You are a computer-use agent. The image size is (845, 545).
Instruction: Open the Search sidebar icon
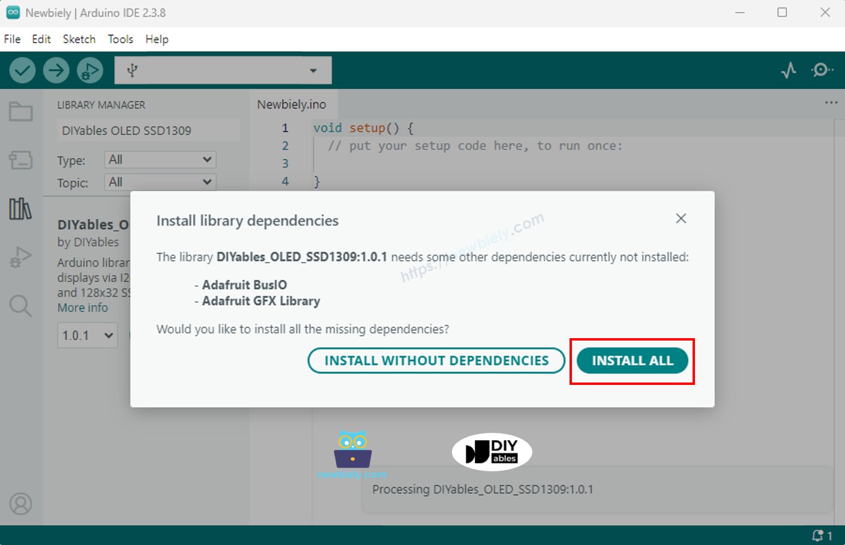[x=21, y=306]
